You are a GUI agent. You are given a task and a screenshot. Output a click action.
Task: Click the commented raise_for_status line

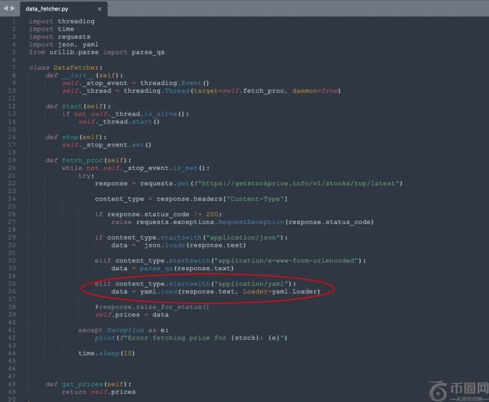pos(152,307)
